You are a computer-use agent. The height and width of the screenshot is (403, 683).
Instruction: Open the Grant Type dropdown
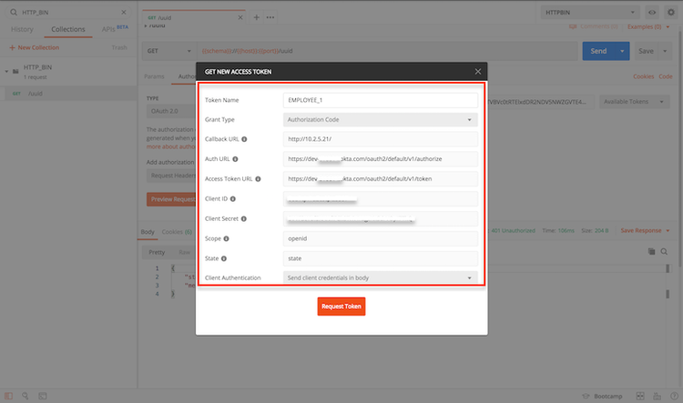click(381, 120)
